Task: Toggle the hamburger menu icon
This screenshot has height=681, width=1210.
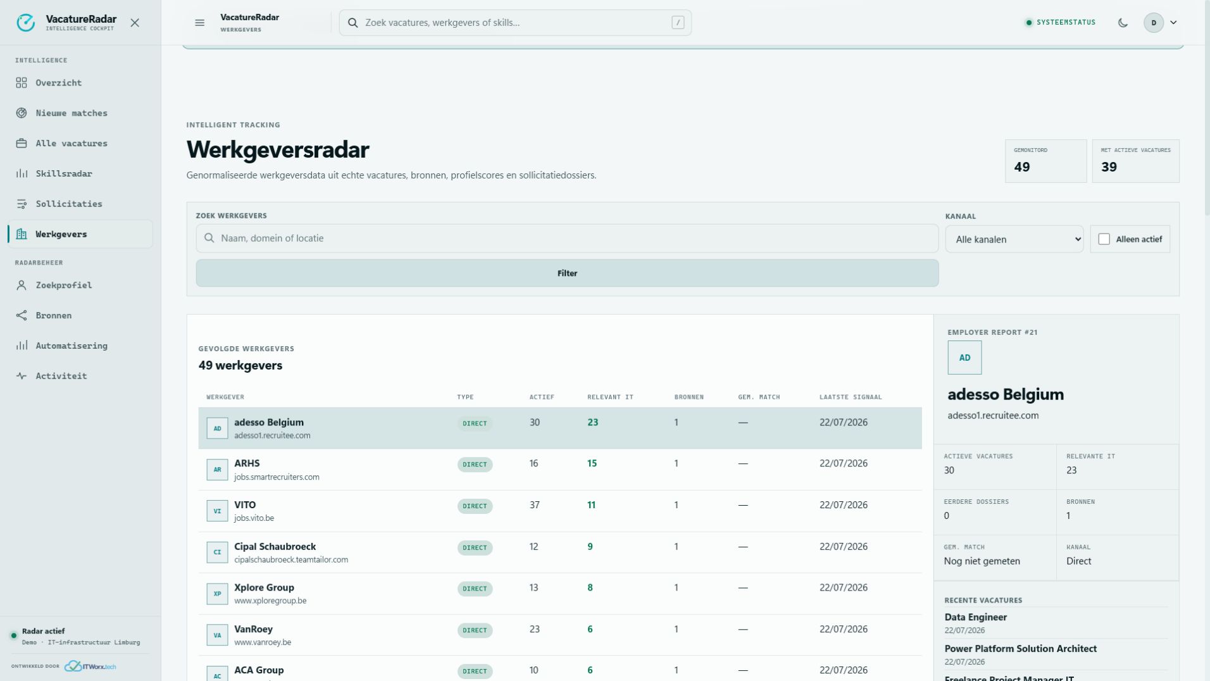Action: click(x=200, y=23)
